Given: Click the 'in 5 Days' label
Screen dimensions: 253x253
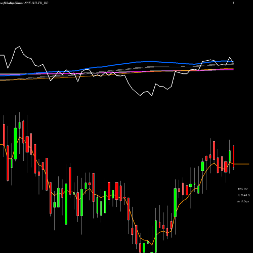Looking at the screenshot, I should click(243, 201).
